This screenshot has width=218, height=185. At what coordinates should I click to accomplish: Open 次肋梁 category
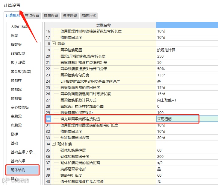16,125
